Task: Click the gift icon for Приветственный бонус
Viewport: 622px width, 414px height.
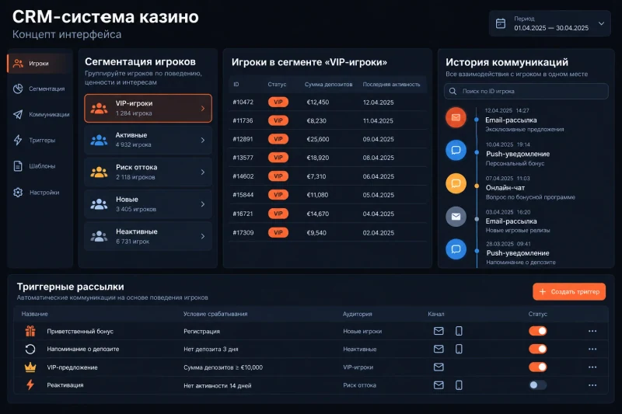Action: click(30, 331)
